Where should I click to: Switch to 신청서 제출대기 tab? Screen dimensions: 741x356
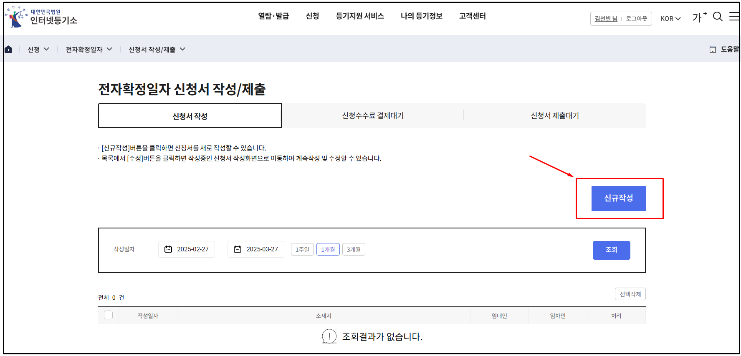pos(555,115)
